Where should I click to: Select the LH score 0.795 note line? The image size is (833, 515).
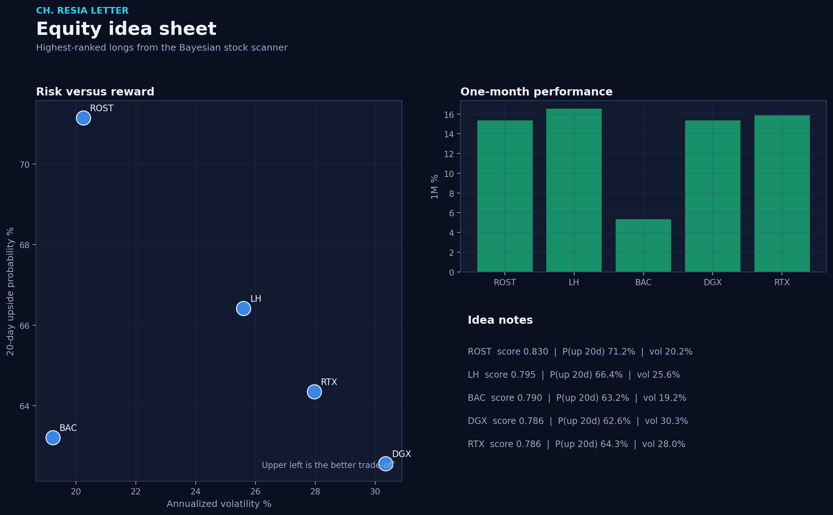(574, 375)
